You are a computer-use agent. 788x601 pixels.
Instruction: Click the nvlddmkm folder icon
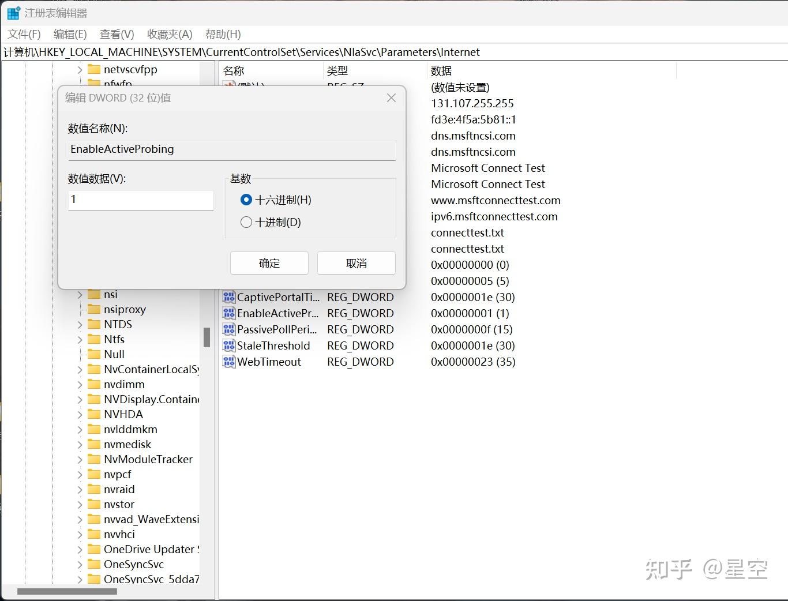(94, 429)
